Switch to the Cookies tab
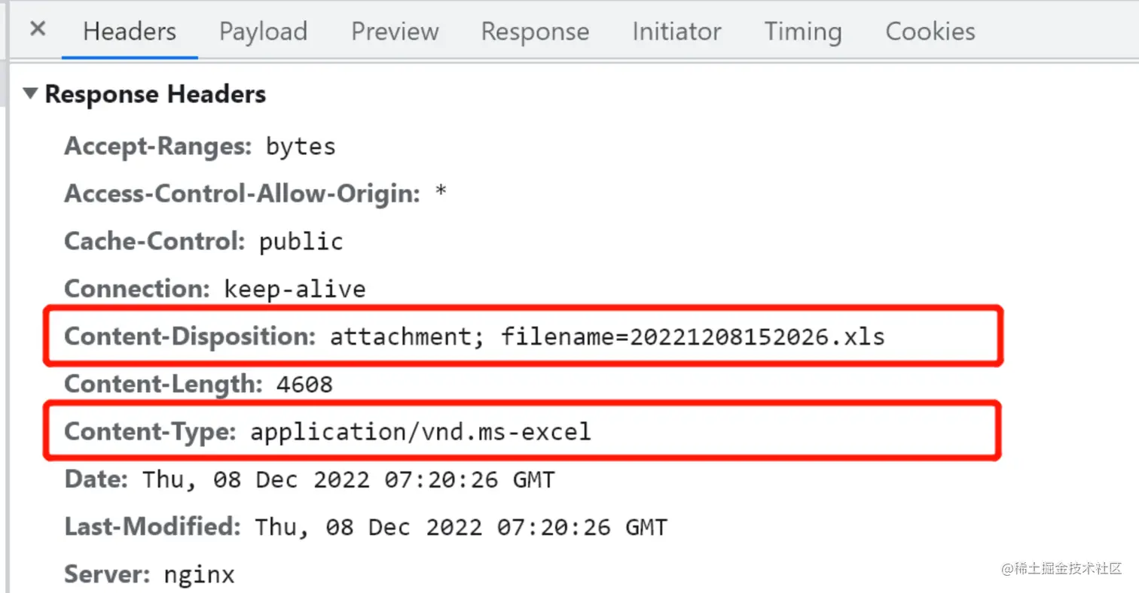Image resolution: width=1139 pixels, height=593 pixels. point(930,32)
